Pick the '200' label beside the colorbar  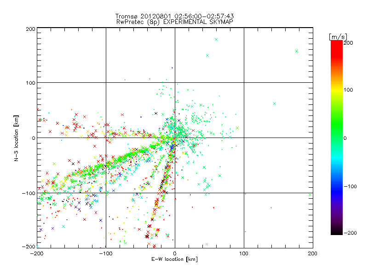[348, 43]
